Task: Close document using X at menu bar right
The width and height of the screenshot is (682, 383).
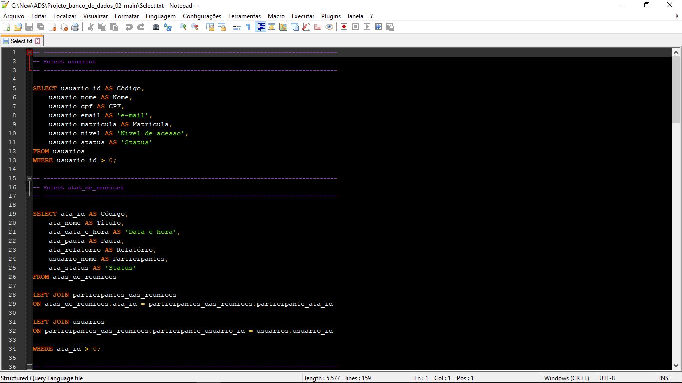Action: 677,16
